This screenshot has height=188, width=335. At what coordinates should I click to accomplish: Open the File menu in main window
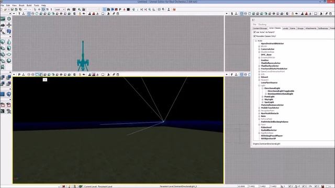(x=2, y=5)
